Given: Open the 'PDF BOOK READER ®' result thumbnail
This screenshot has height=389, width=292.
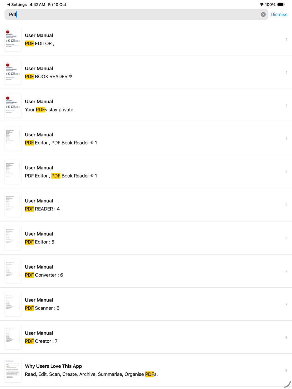Looking at the screenshot, I should coord(13,73).
